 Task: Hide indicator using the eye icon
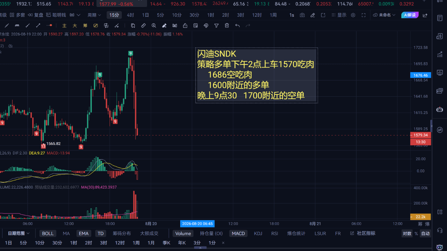point(10,46)
